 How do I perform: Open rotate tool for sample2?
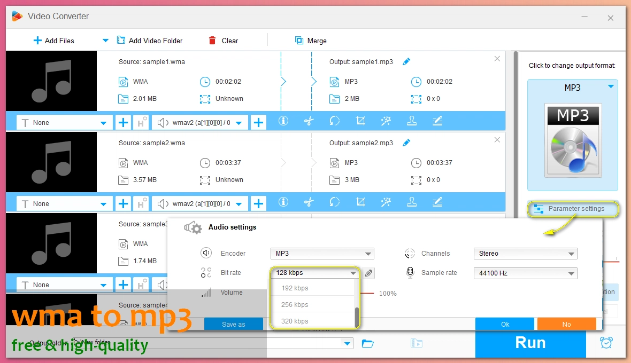(x=334, y=202)
